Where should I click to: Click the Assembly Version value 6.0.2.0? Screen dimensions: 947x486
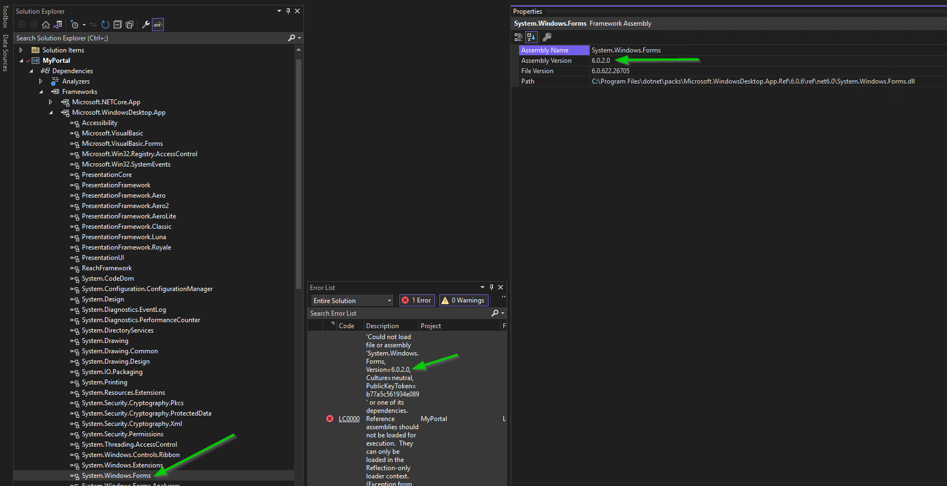[601, 61]
